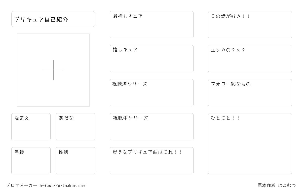302x189 pixels.
Task: Select the 年齢 box
Action: point(31,161)
